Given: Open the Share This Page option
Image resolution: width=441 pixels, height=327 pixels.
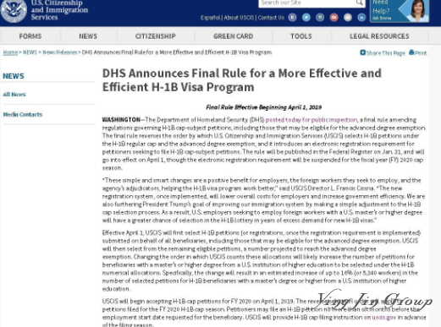Looking at the screenshot, I should 383,52.
